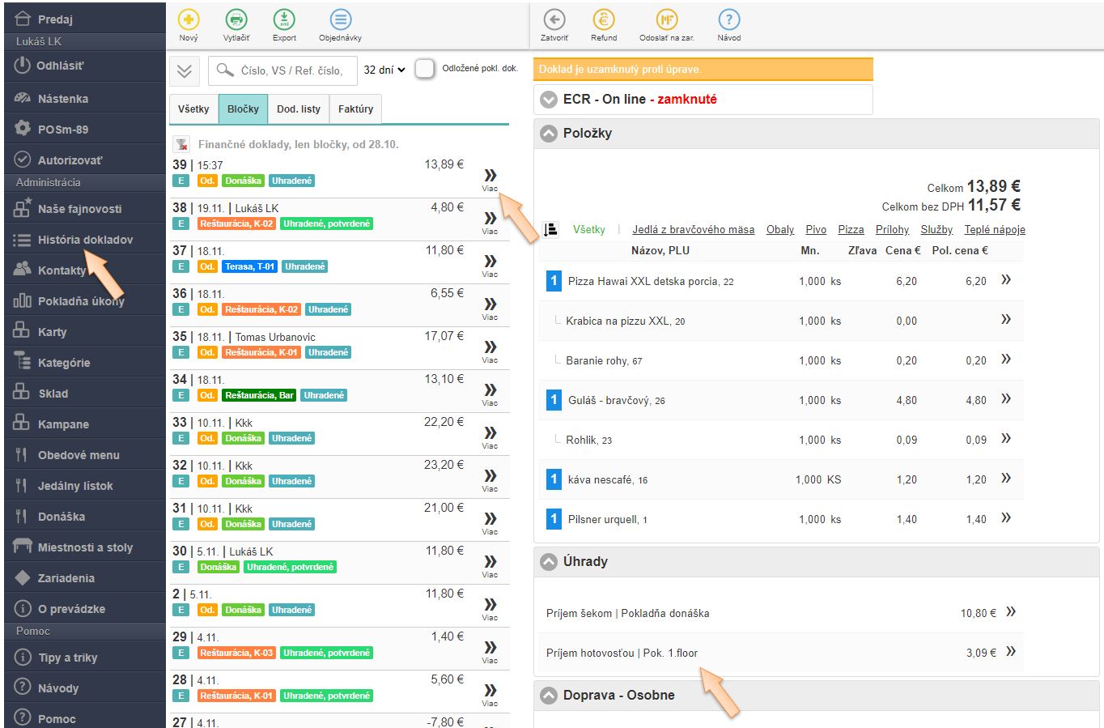Toggle the Odložené pokl. dok. checkbox
This screenshot has width=1104, height=728.
425,70
